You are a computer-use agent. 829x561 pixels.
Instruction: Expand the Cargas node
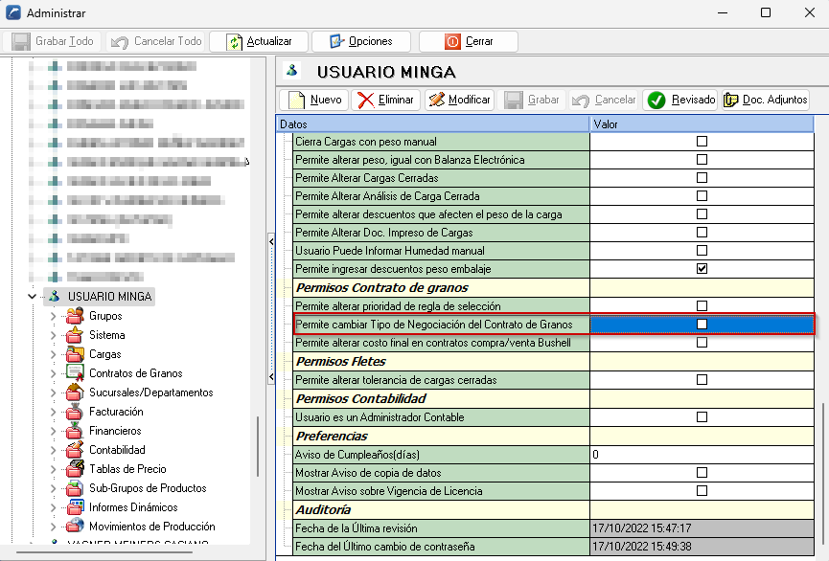pos(53,354)
